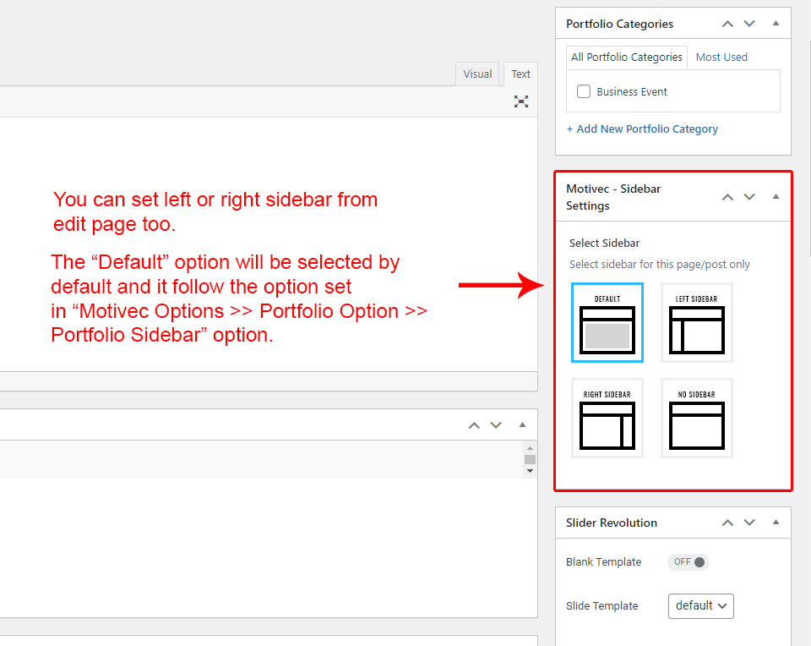811x646 pixels.
Task: Open the Slide Template dropdown
Action: coord(700,605)
